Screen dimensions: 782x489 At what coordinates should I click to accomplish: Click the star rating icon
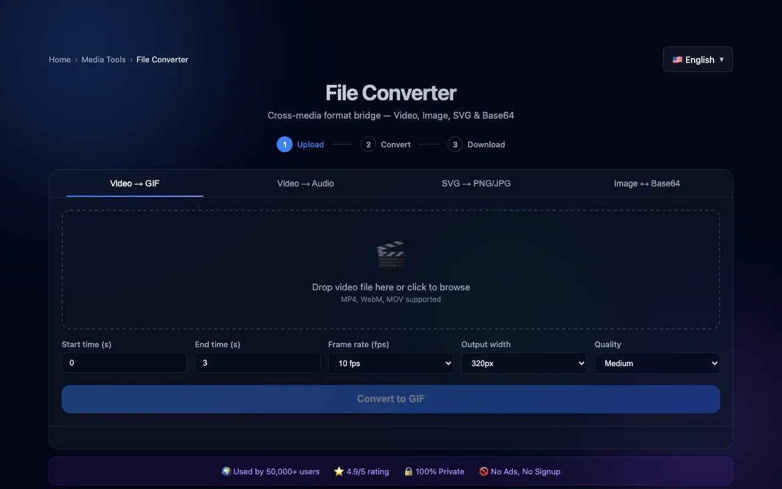pos(339,471)
